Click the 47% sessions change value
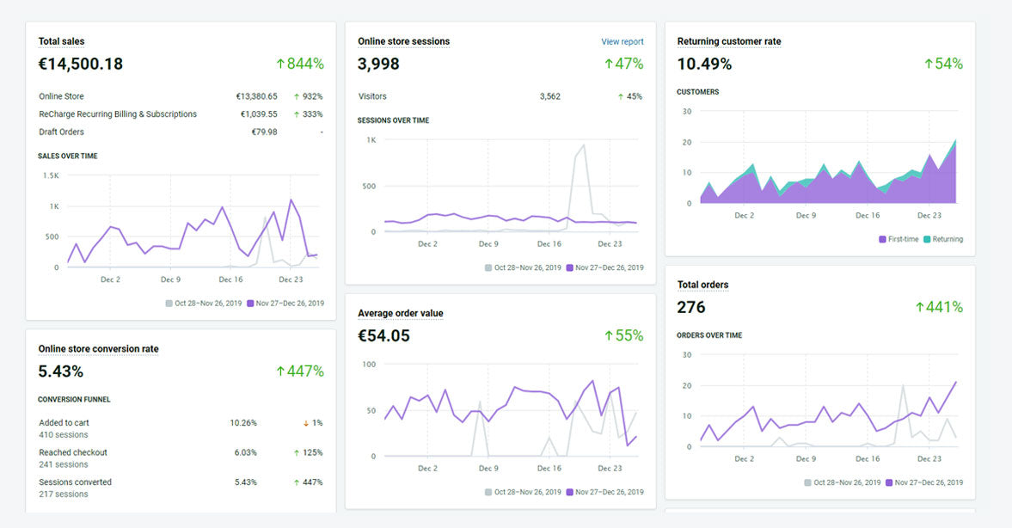The height and width of the screenshot is (528, 1012). pos(629,64)
